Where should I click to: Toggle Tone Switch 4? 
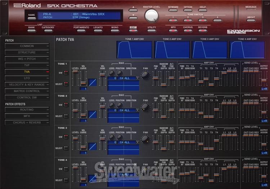tap(217, 21)
